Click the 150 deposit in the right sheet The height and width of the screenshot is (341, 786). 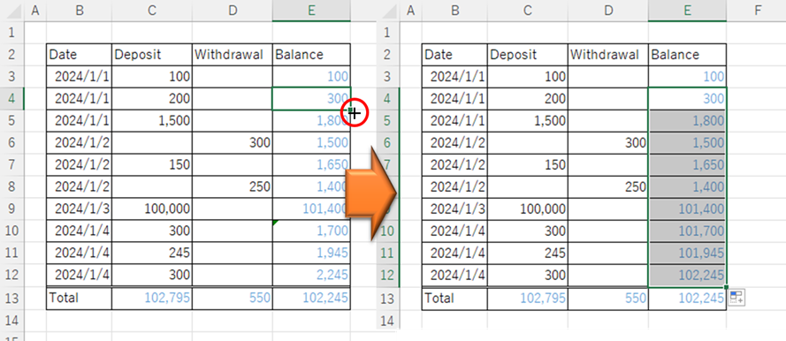tap(527, 164)
